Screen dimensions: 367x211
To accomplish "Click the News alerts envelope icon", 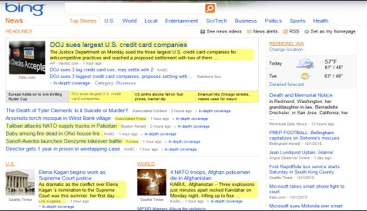I will click(249, 32).
